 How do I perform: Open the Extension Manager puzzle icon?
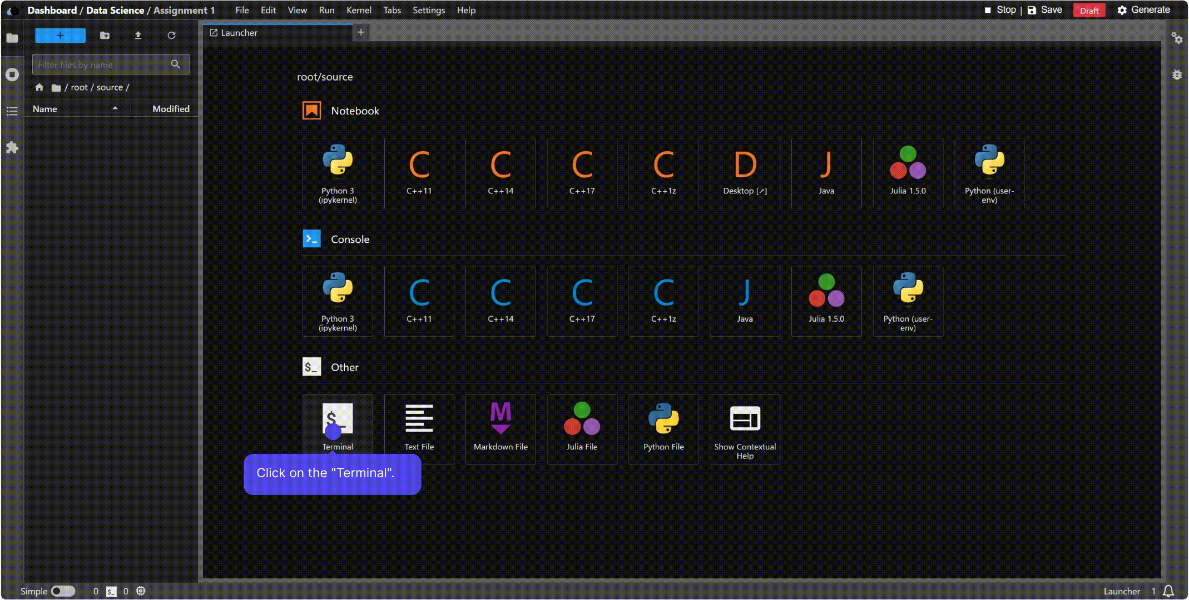(12, 148)
